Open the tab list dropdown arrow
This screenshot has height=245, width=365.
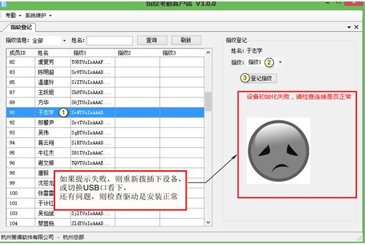349,27
